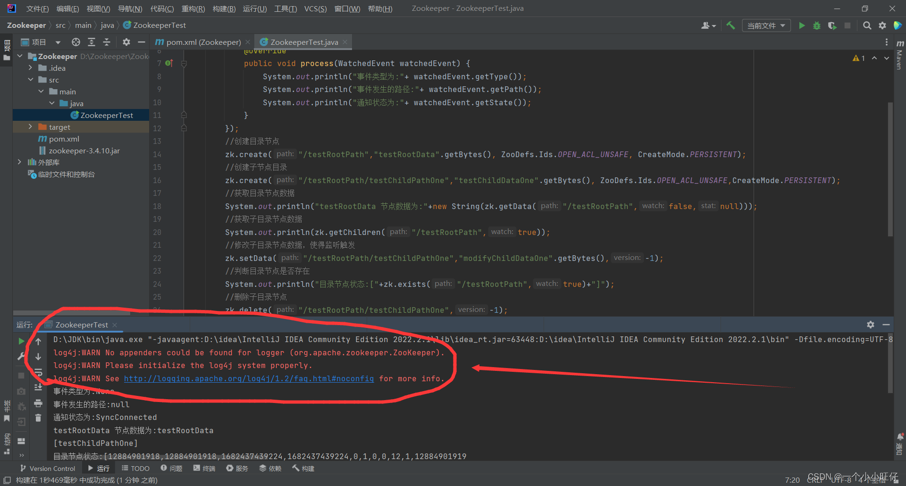The width and height of the screenshot is (906, 486).
Task: Print the console output
Action: tap(38, 403)
